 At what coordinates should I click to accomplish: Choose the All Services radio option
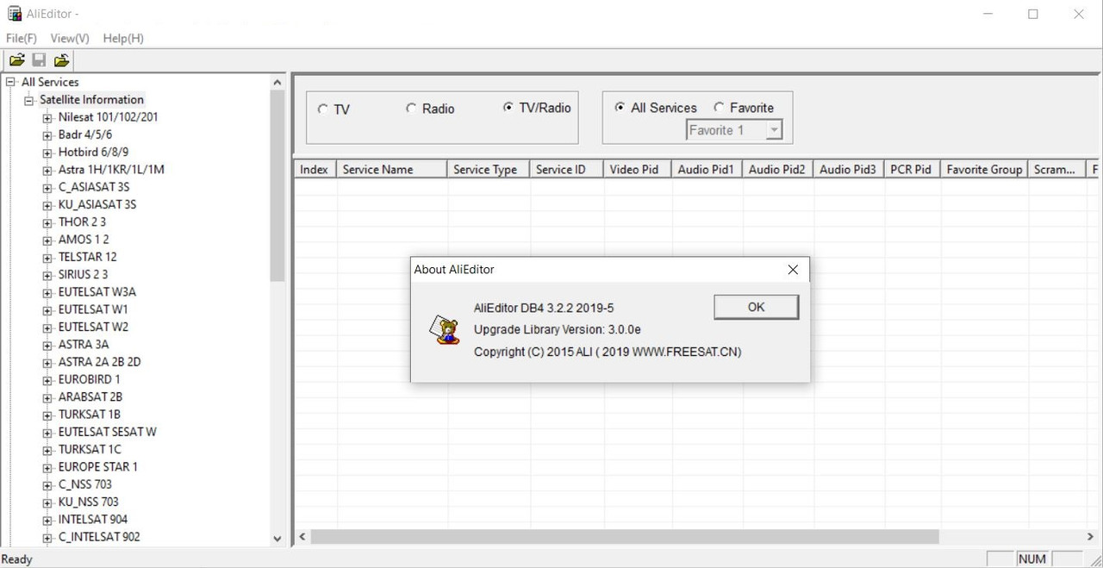pyautogui.click(x=620, y=108)
